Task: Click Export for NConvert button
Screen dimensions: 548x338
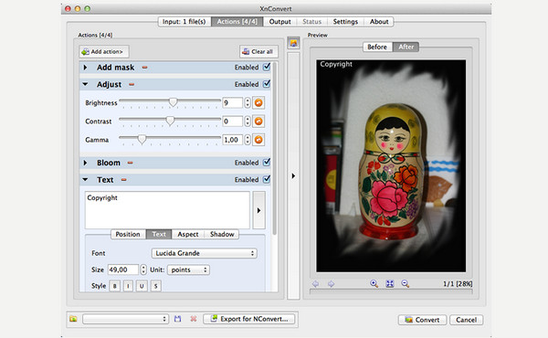Action: click(249, 319)
